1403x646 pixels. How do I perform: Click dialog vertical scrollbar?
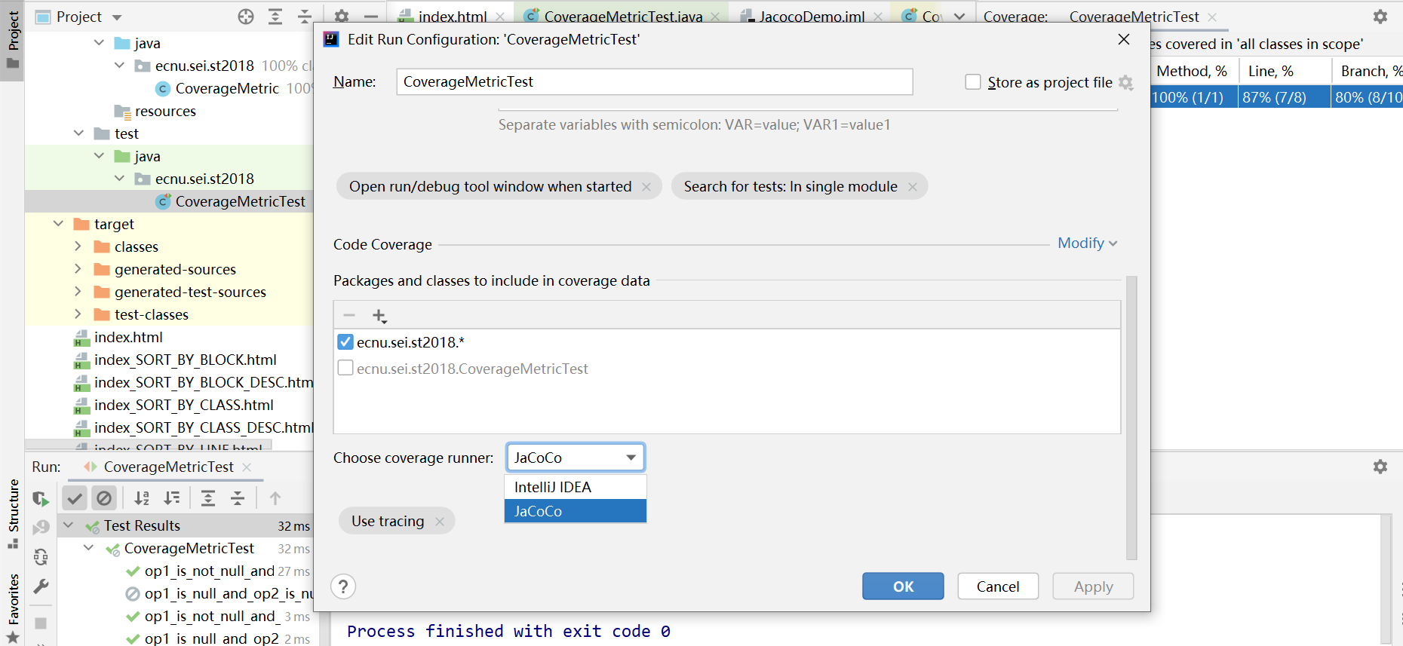pos(1131,418)
